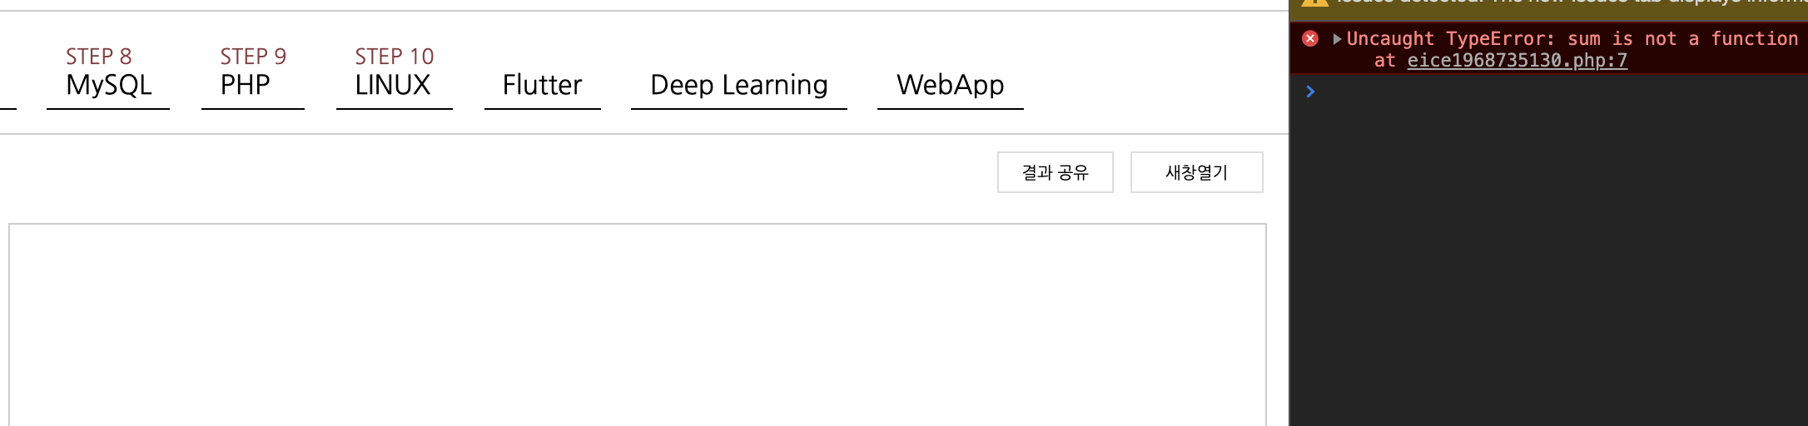Click the blue console prompt chevron
Screen dimensions: 1808x426
[1310, 92]
